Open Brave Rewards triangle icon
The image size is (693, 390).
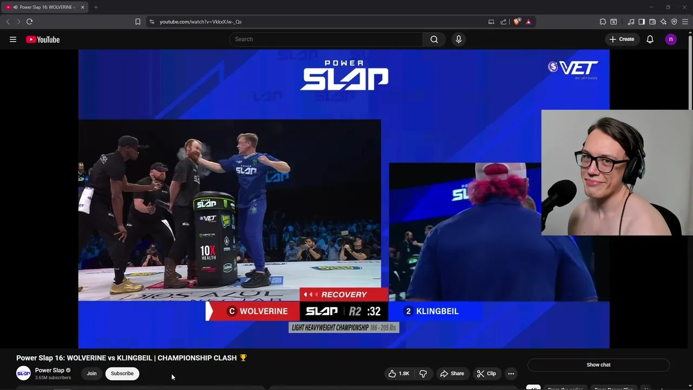(x=528, y=22)
